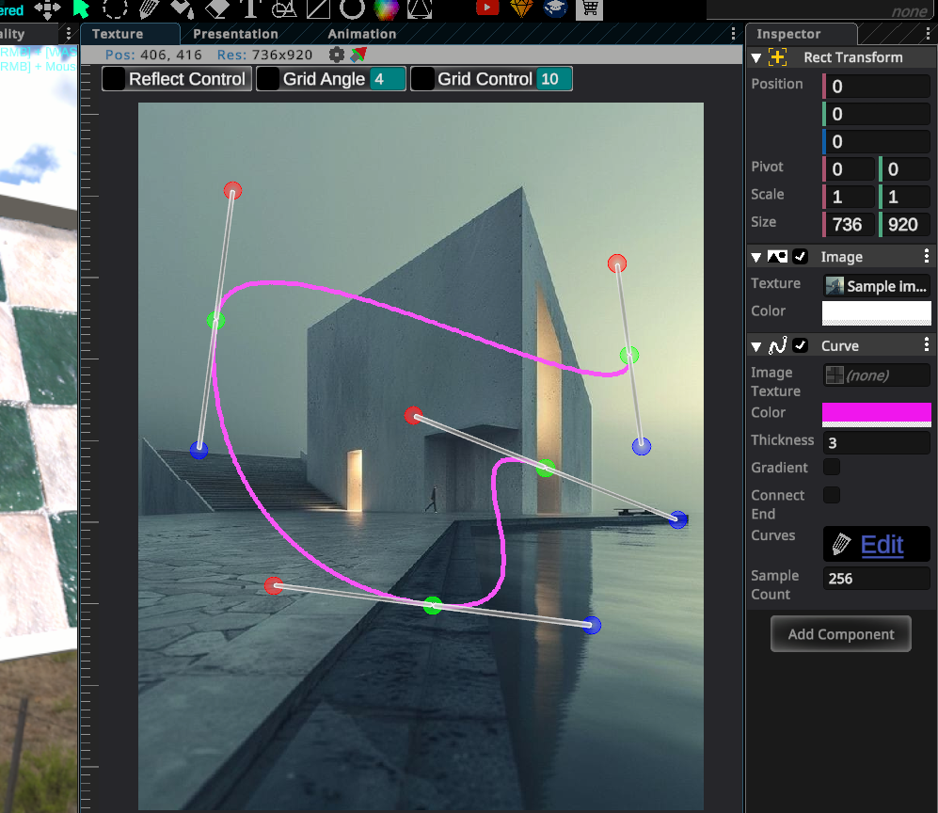Switch to the Animation tab
The width and height of the screenshot is (938, 813).
point(362,34)
